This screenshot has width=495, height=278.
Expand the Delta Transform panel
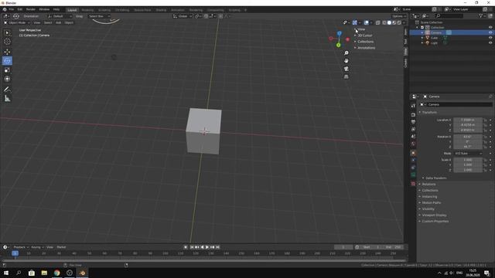click(436, 178)
